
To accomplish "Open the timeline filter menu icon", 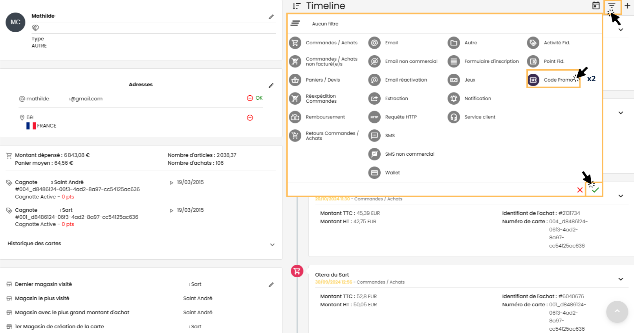I will [612, 6].
